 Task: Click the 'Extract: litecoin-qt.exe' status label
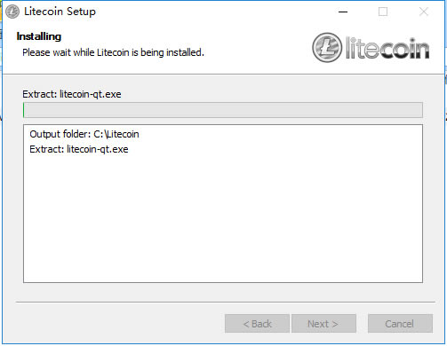tap(72, 94)
